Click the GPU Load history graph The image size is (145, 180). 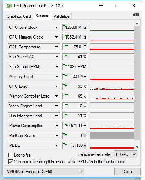[112, 86]
